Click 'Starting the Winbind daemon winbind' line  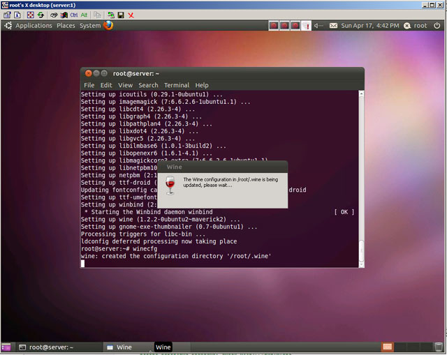pos(149,212)
